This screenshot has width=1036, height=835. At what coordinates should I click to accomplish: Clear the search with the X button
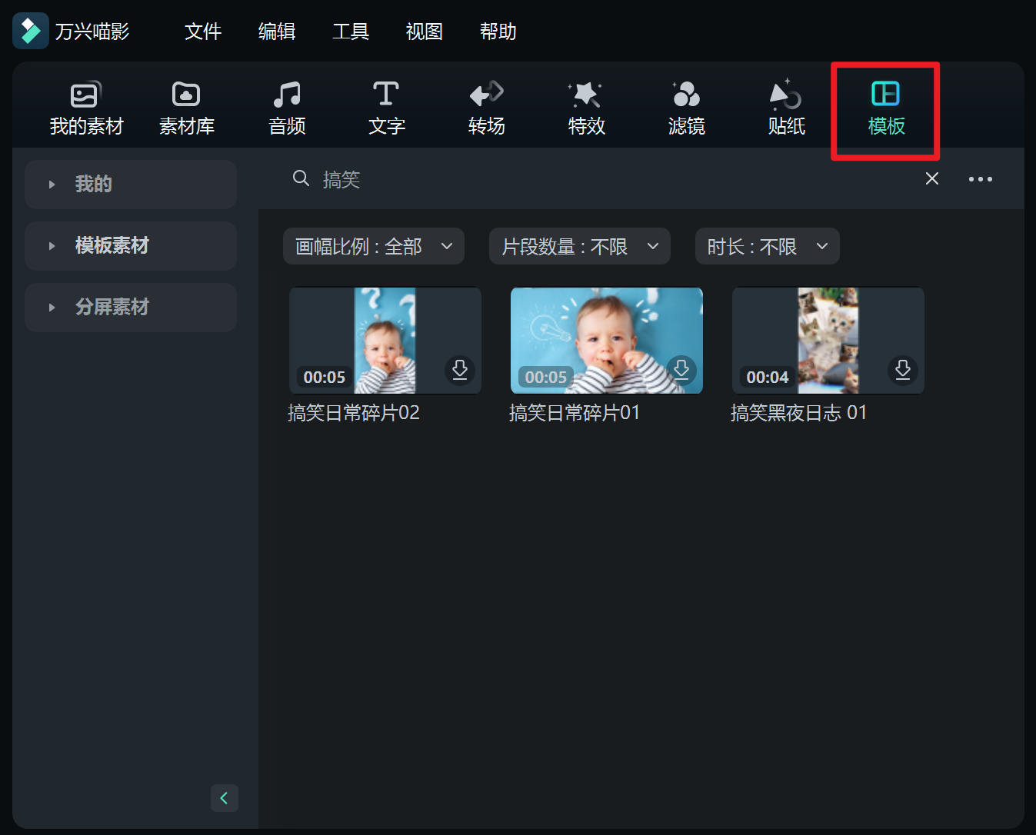click(931, 178)
